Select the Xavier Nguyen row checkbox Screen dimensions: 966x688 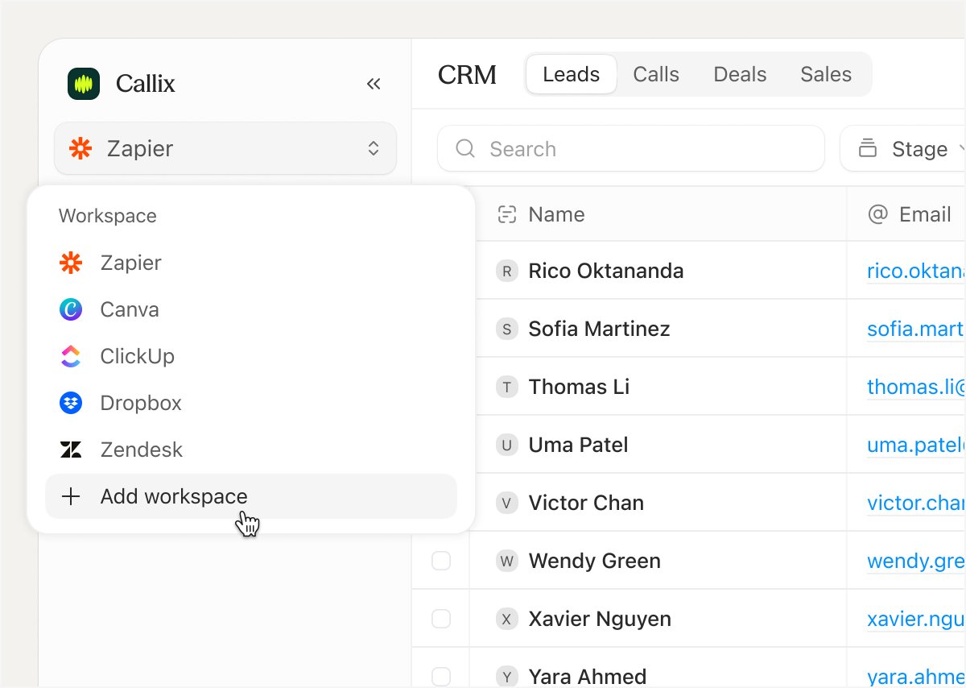(x=441, y=619)
